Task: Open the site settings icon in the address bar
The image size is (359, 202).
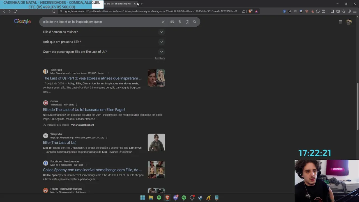Action: coord(61,11)
